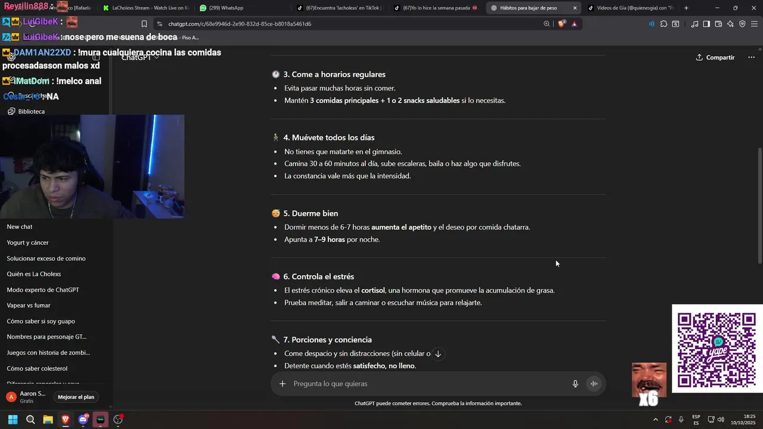Click the tab search icon in toolbar
The image size is (763, 429).
675,24
